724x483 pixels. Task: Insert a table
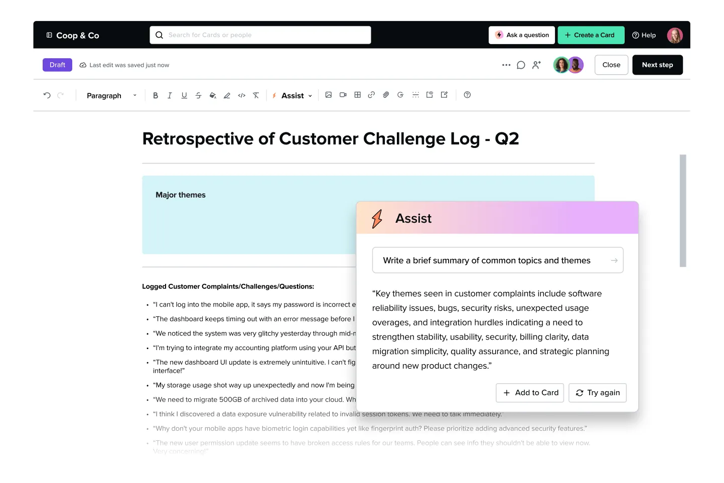[x=357, y=95]
